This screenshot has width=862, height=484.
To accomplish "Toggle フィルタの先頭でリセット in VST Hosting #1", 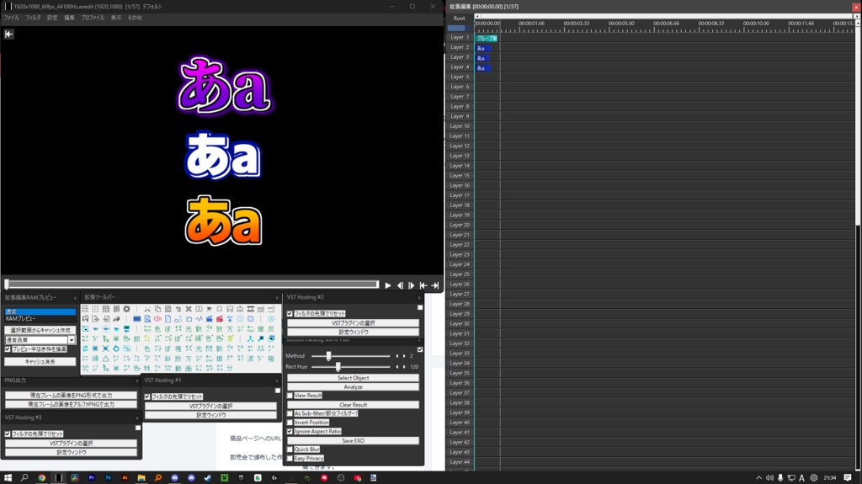I will (147, 396).
